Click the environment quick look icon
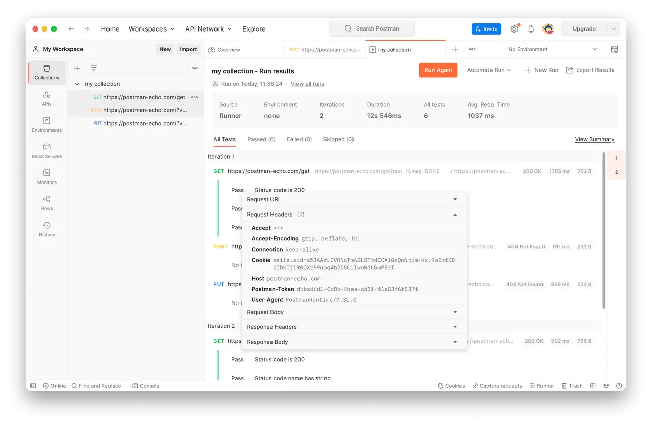 point(614,49)
